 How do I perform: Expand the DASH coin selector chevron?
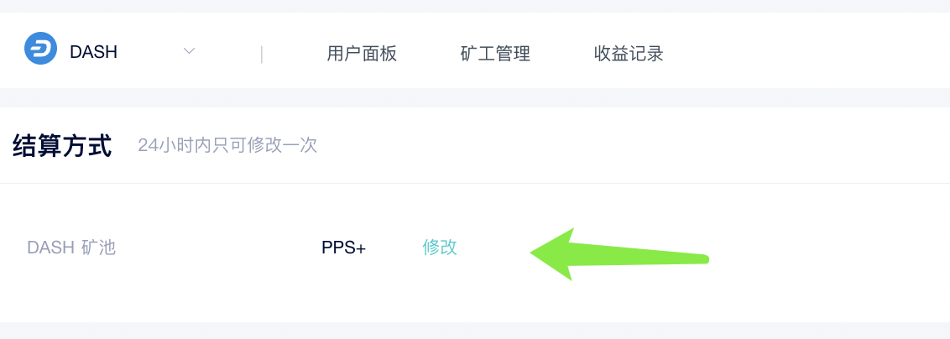pos(189,51)
